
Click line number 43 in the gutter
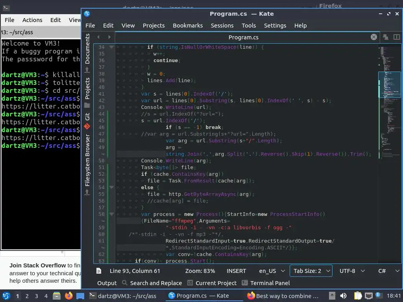pyautogui.click(x=102, y=107)
